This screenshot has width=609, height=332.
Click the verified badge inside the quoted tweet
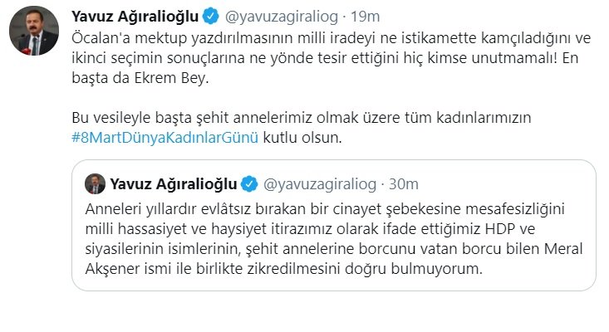point(249,183)
